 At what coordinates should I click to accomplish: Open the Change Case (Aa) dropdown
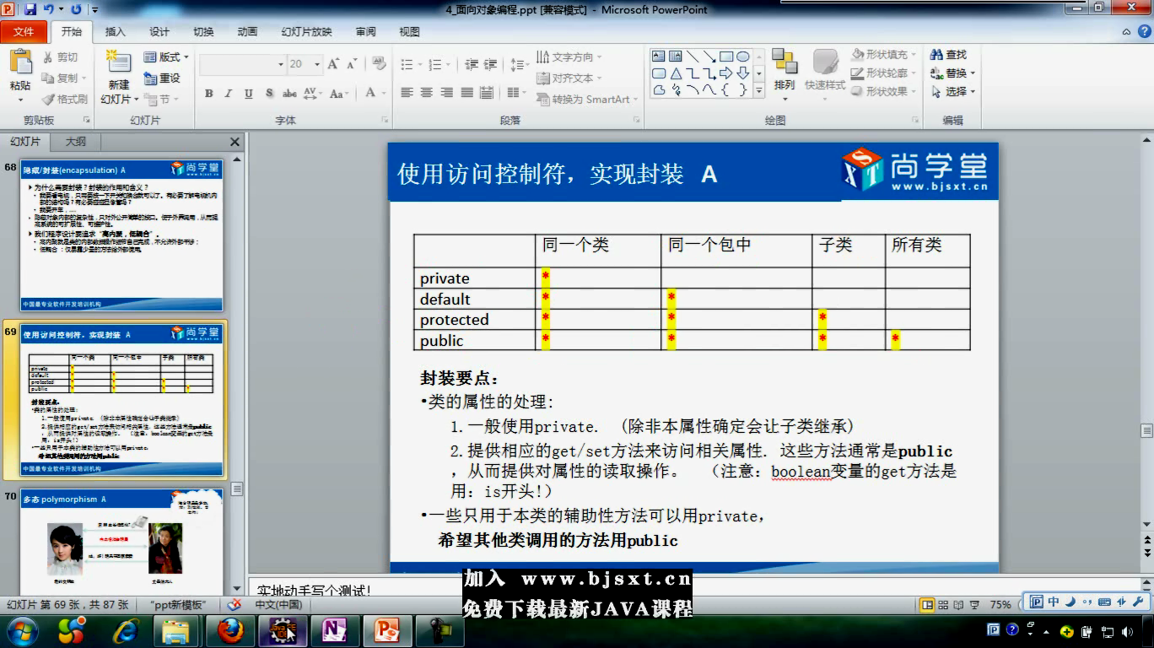(x=339, y=94)
